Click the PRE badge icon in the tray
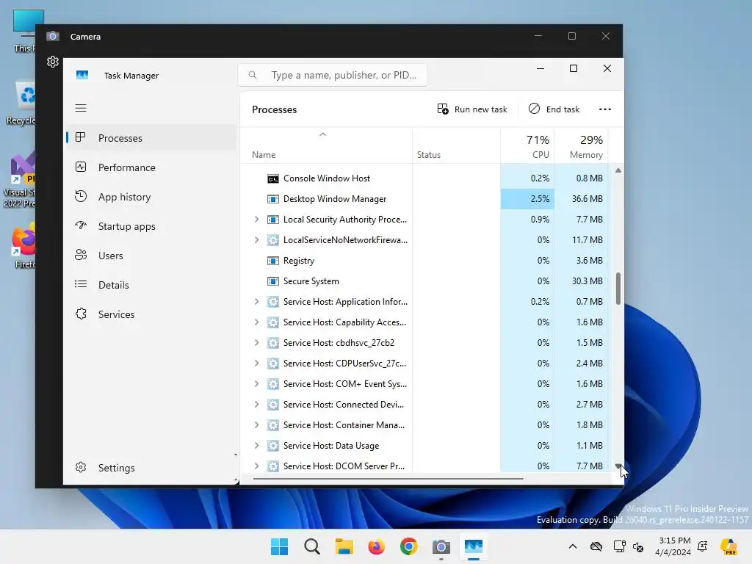This screenshot has height=564, width=752. tap(729, 546)
